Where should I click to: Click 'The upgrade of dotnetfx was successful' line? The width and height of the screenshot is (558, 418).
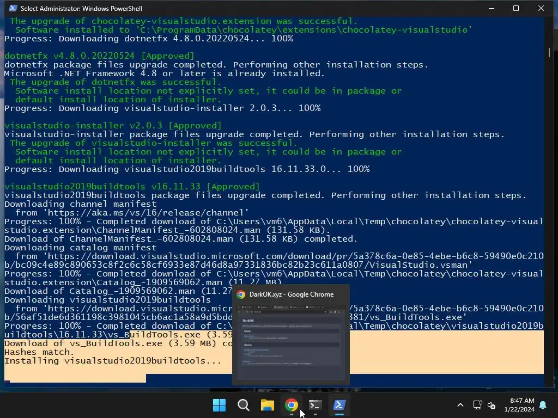tap(116, 82)
